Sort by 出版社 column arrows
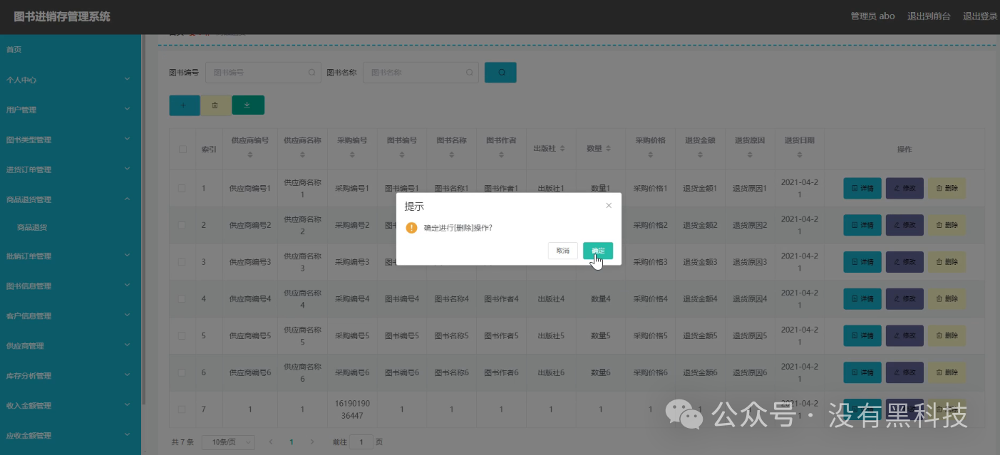The height and width of the screenshot is (455, 1000). click(x=562, y=149)
